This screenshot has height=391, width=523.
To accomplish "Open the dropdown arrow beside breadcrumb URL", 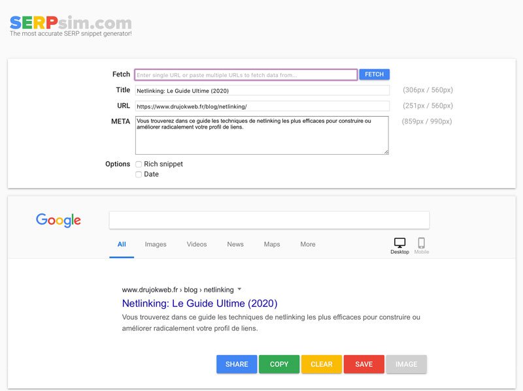I will pos(239,289).
